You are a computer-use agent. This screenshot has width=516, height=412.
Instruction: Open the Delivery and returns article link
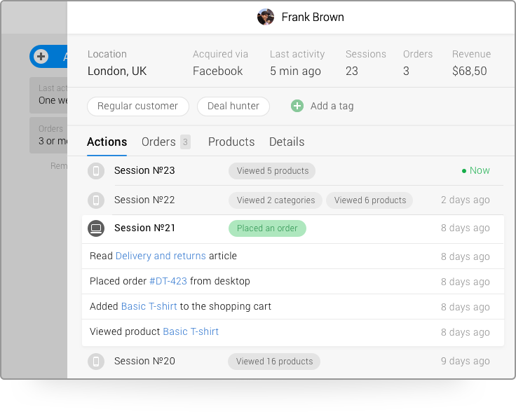pyautogui.click(x=161, y=256)
